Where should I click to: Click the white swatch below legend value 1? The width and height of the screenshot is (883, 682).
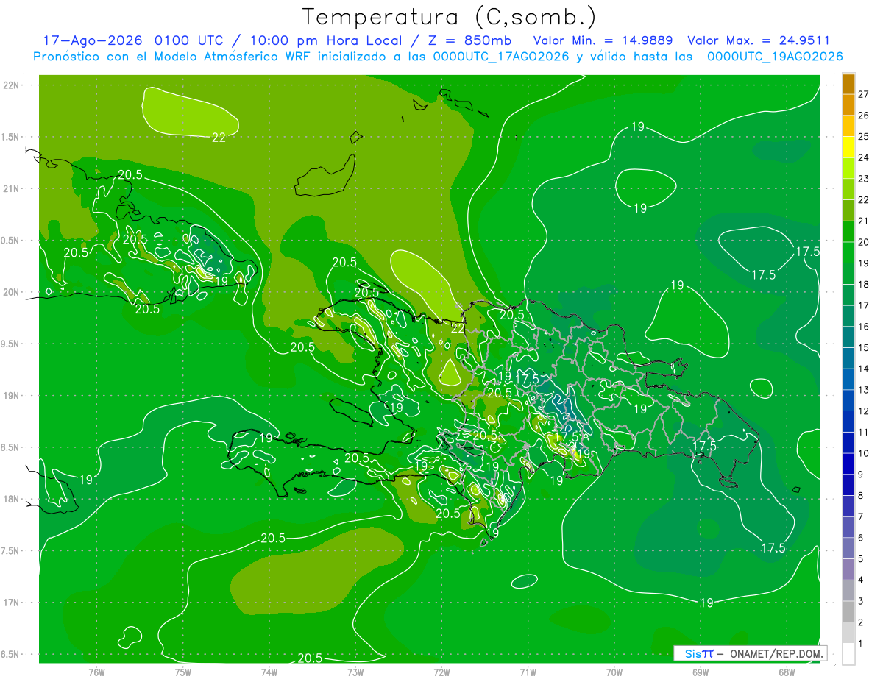[848, 654]
